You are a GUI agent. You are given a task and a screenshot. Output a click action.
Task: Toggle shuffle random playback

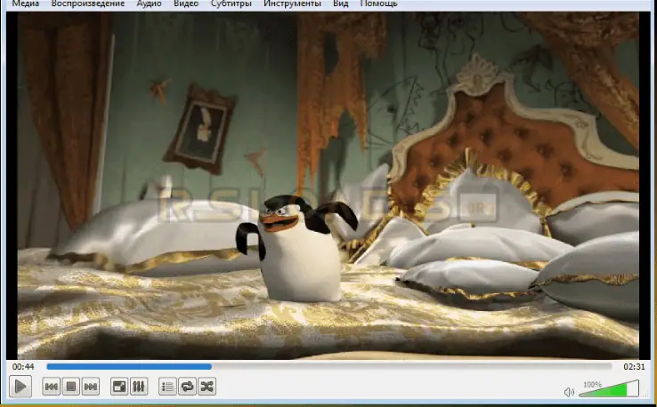[207, 387]
